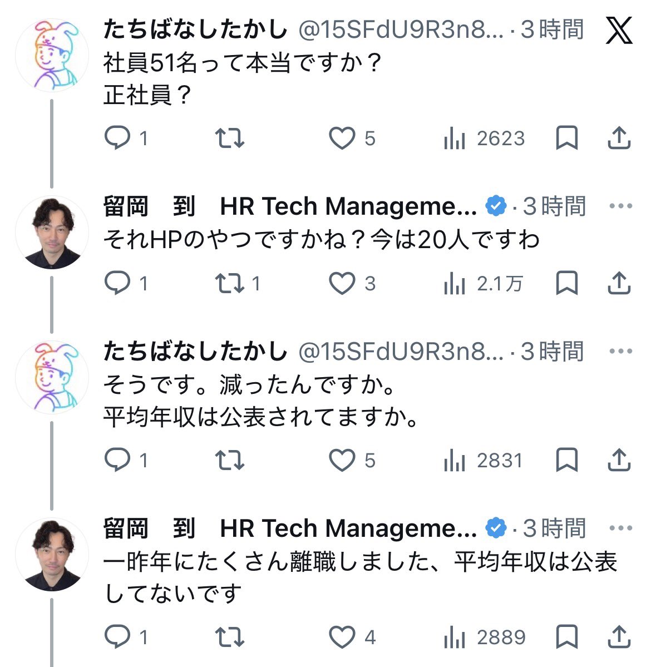Click たちばなしたかし avatar on the first post

[x=52, y=55]
